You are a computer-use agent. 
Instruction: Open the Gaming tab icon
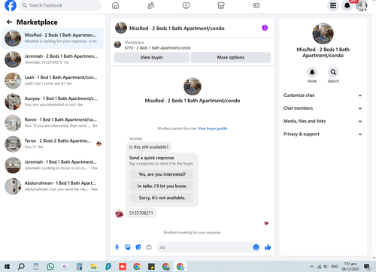click(x=256, y=5)
